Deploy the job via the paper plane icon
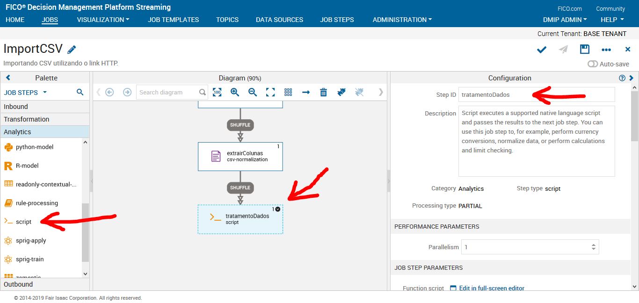Viewport: 639px width, 303px height. [563, 49]
